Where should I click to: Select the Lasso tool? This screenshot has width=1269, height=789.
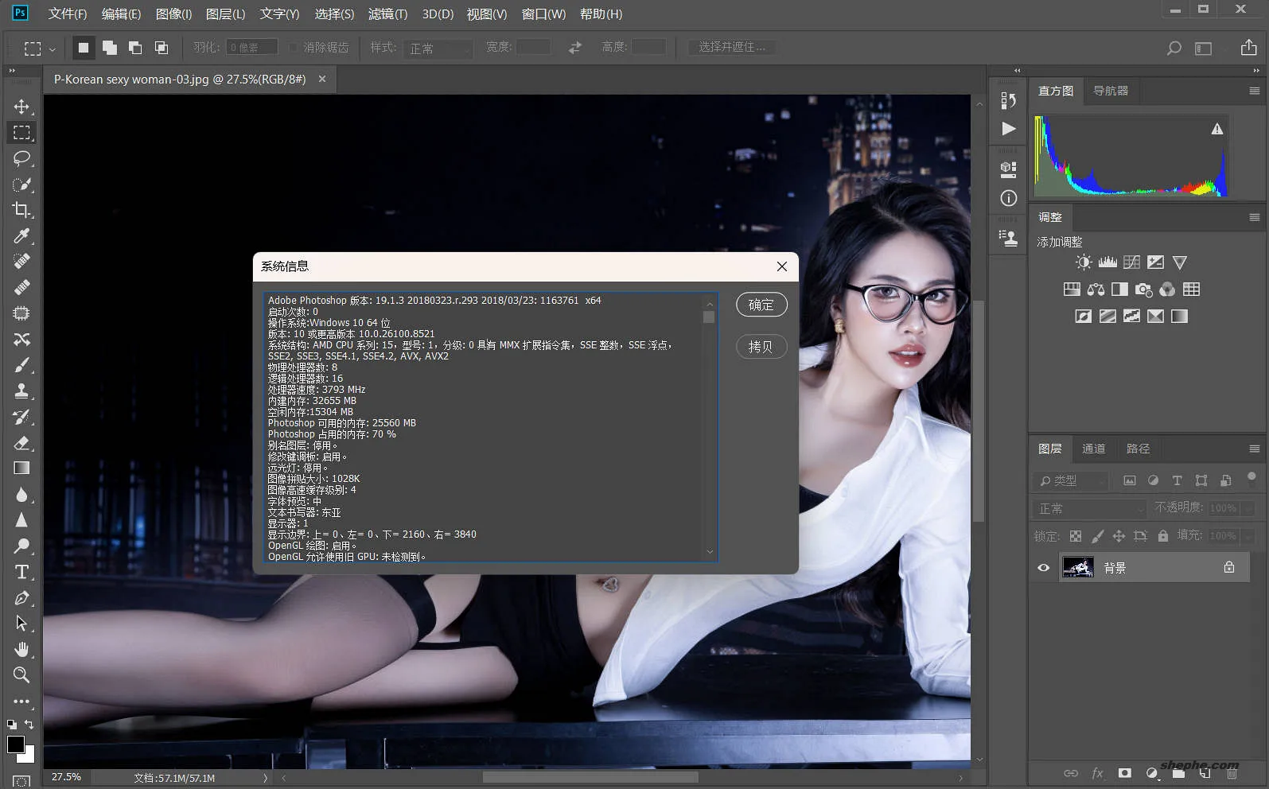pos(21,158)
